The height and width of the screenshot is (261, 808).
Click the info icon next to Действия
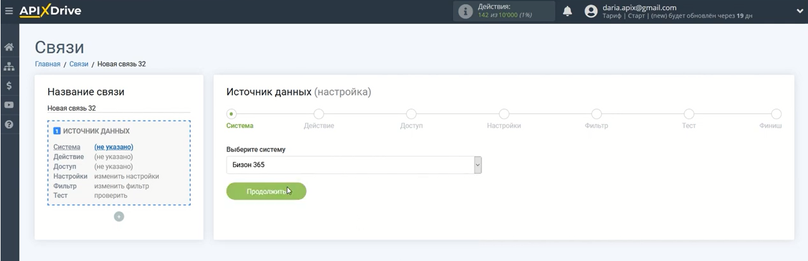tap(465, 11)
